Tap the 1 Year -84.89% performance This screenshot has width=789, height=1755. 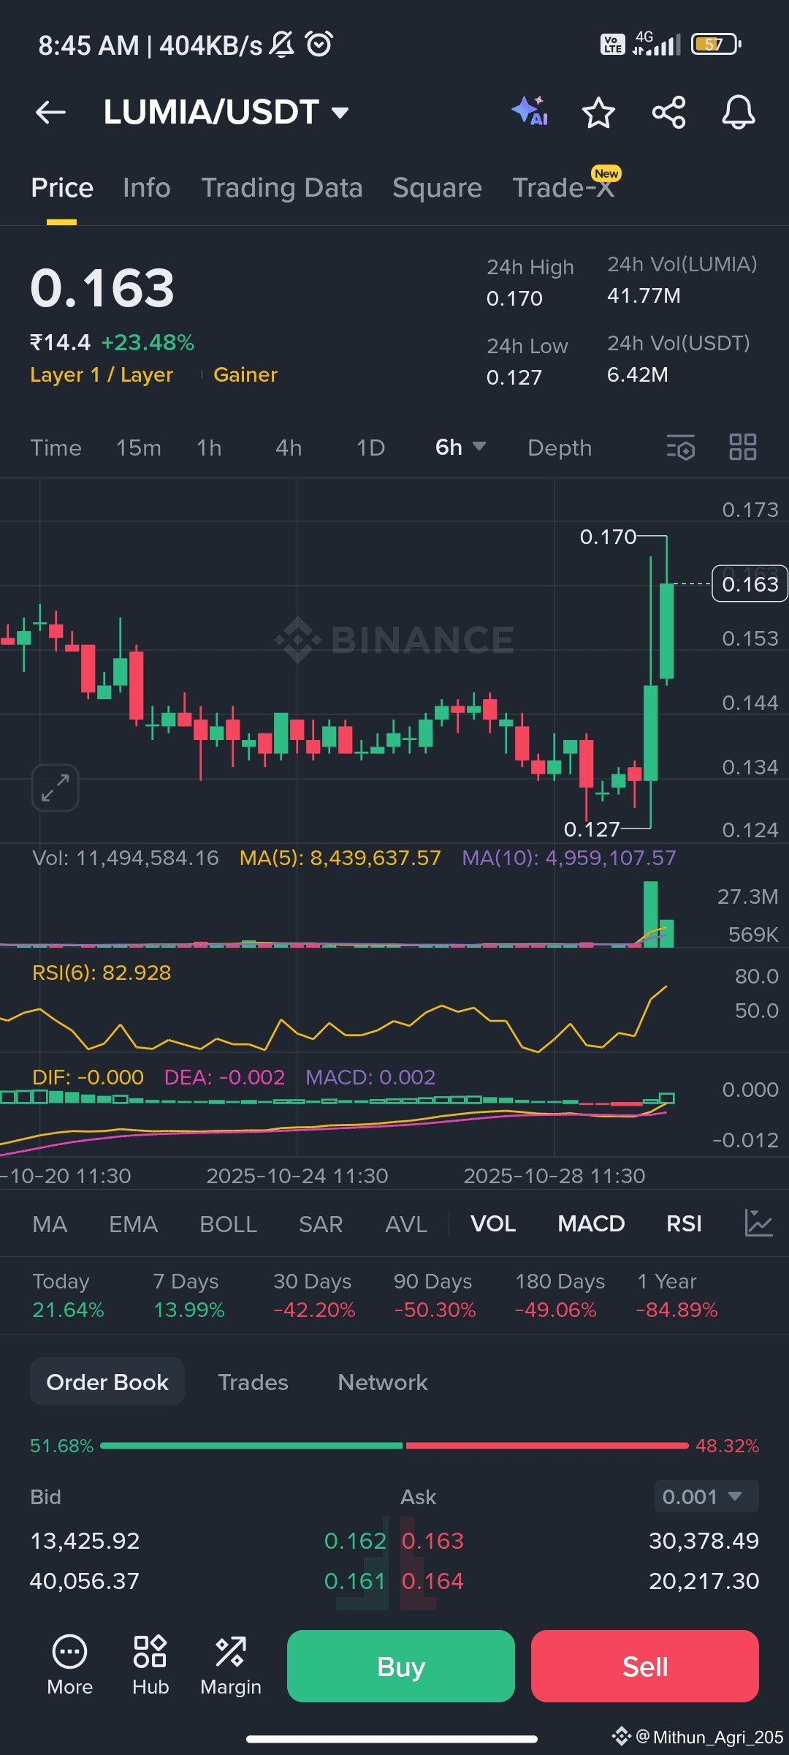[677, 1295]
